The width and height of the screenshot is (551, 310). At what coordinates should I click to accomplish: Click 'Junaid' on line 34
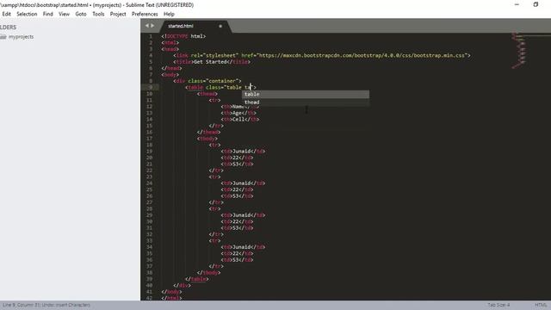click(x=241, y=247)
